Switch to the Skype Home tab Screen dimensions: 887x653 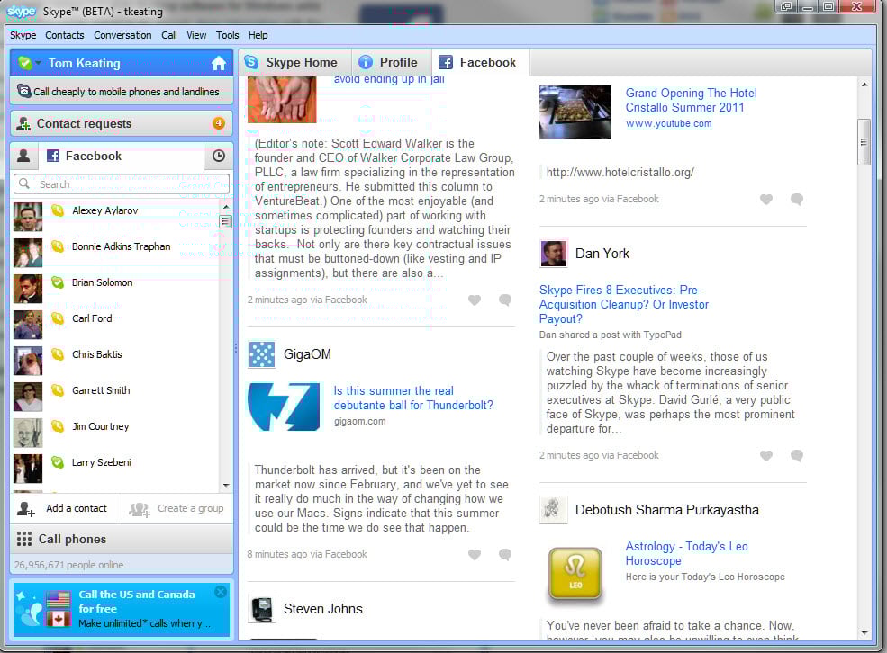tap(291, 62)
